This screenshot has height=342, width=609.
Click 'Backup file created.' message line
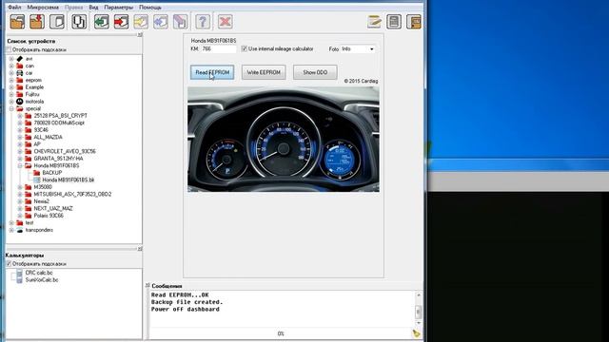point(187,302)
